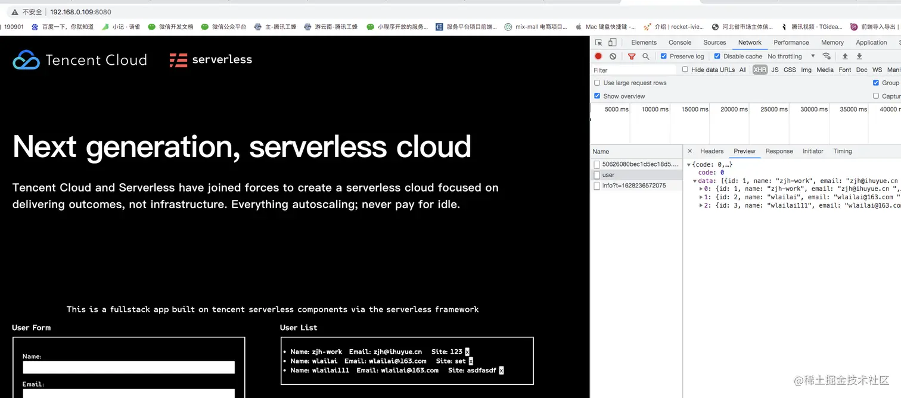
Task: Toggle the Group checkbox
Action: 876,83
